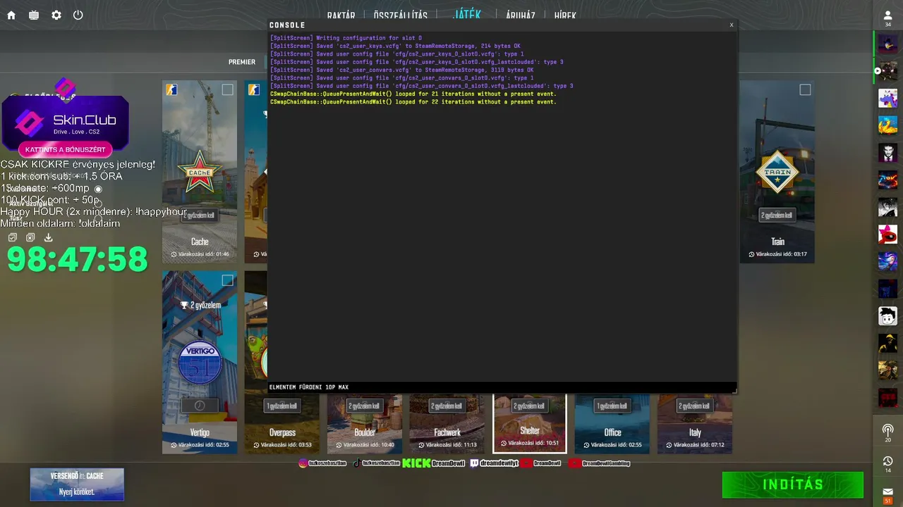Open the home screen icon
The width and height of the screenshot is (903, 507).
(x=11, y=15)
